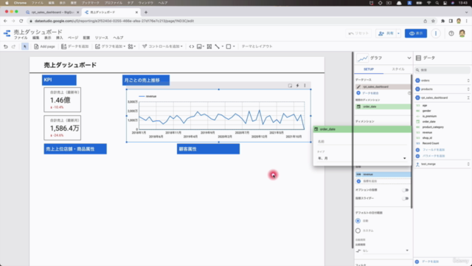Click the help question mark icon
This screenshot has width=472, height=266.
click(x=451, y=33)
